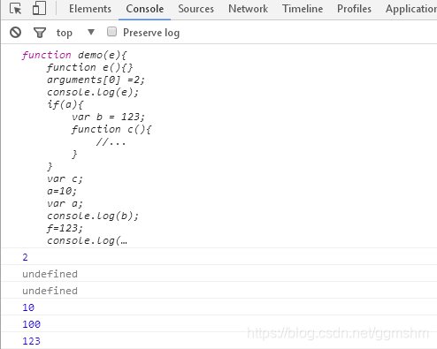The height and width of the screenshot is (349, 437).
Task: Click the 'function c(){' code line
Action: [111, 129]
